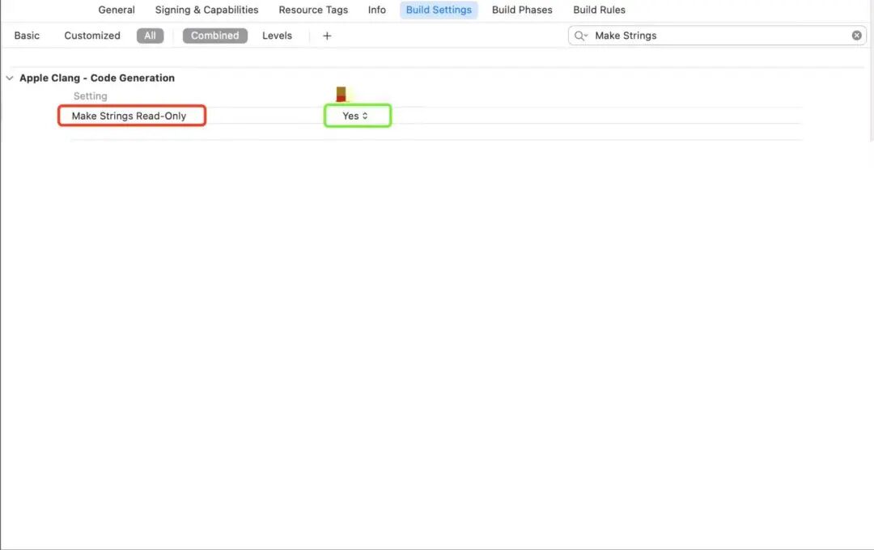Screen dimensions: 874x550
Task: Focus the Make Strings search field
Action: click(717, 36)
